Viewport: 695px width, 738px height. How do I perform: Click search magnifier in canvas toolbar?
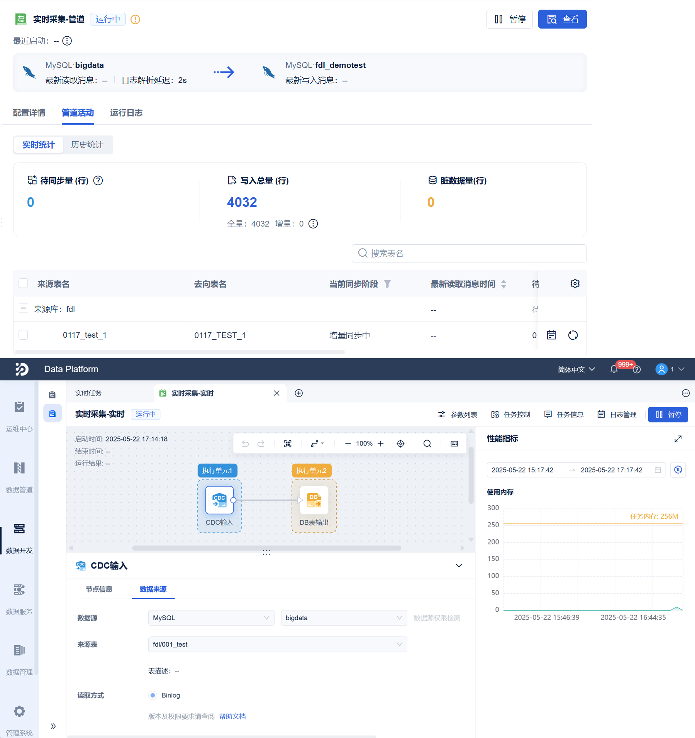(427, 443)
